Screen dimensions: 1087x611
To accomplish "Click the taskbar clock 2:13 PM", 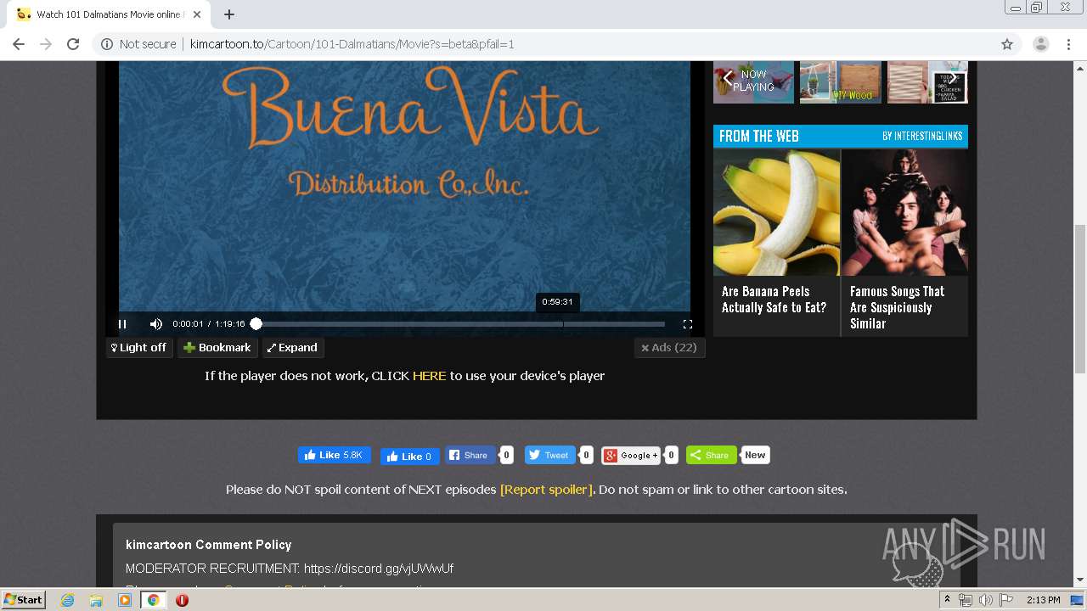I will pyautogui.click(x=1043, y=600).
